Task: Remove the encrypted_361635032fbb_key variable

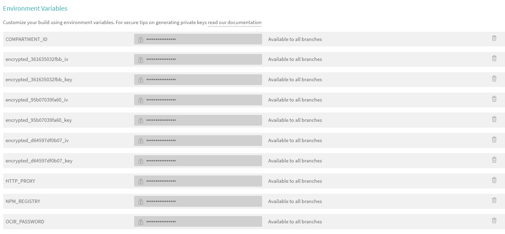Action: [x=494, y=79]
